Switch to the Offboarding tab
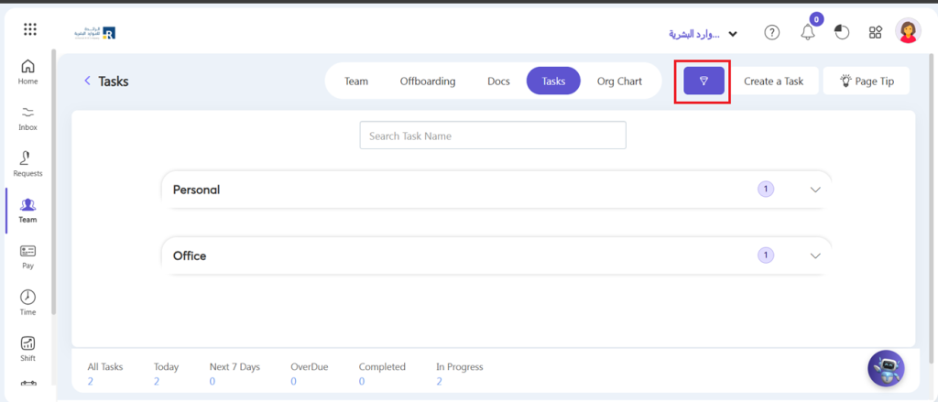938x402 pixels. tap(428, 81)
